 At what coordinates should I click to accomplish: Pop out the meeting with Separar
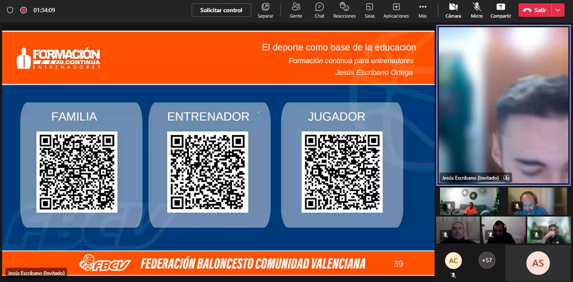(x=265, y=10)
